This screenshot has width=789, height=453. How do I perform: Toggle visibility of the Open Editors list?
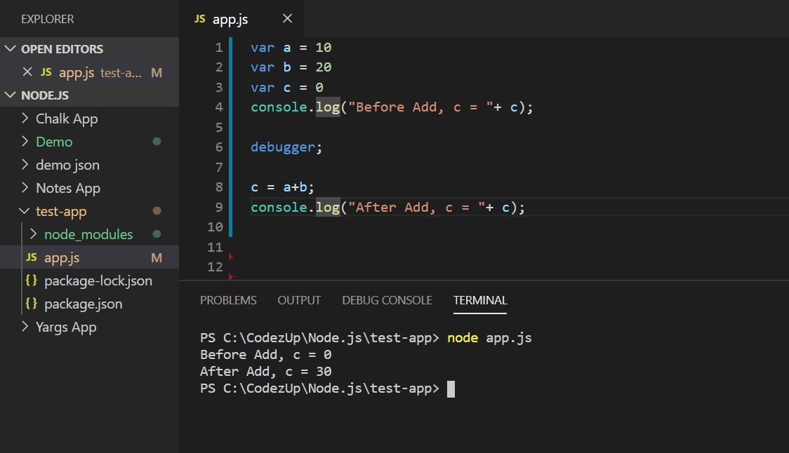pyautogui.click(x=10, y=48)
